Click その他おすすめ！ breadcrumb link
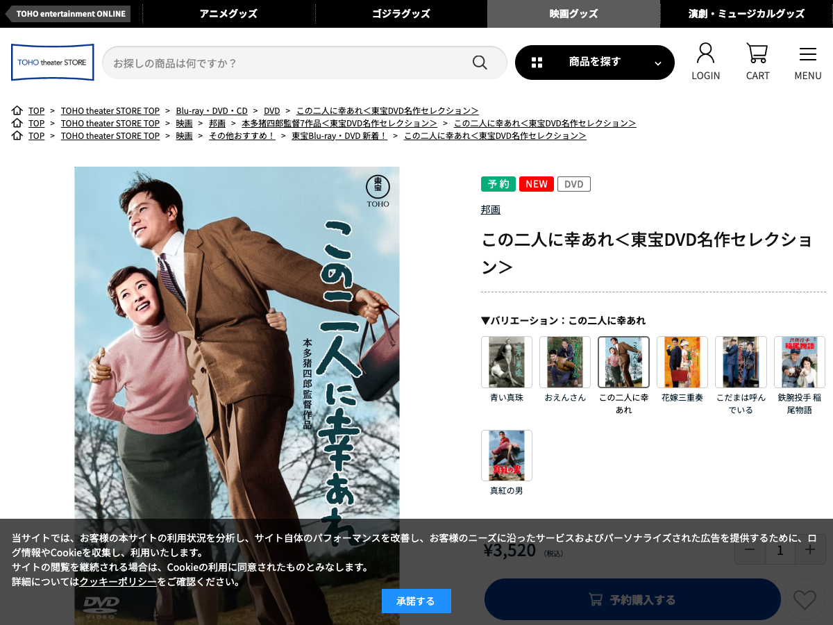Viewport: 833px width, 625px height. click(x=242, y=136)
